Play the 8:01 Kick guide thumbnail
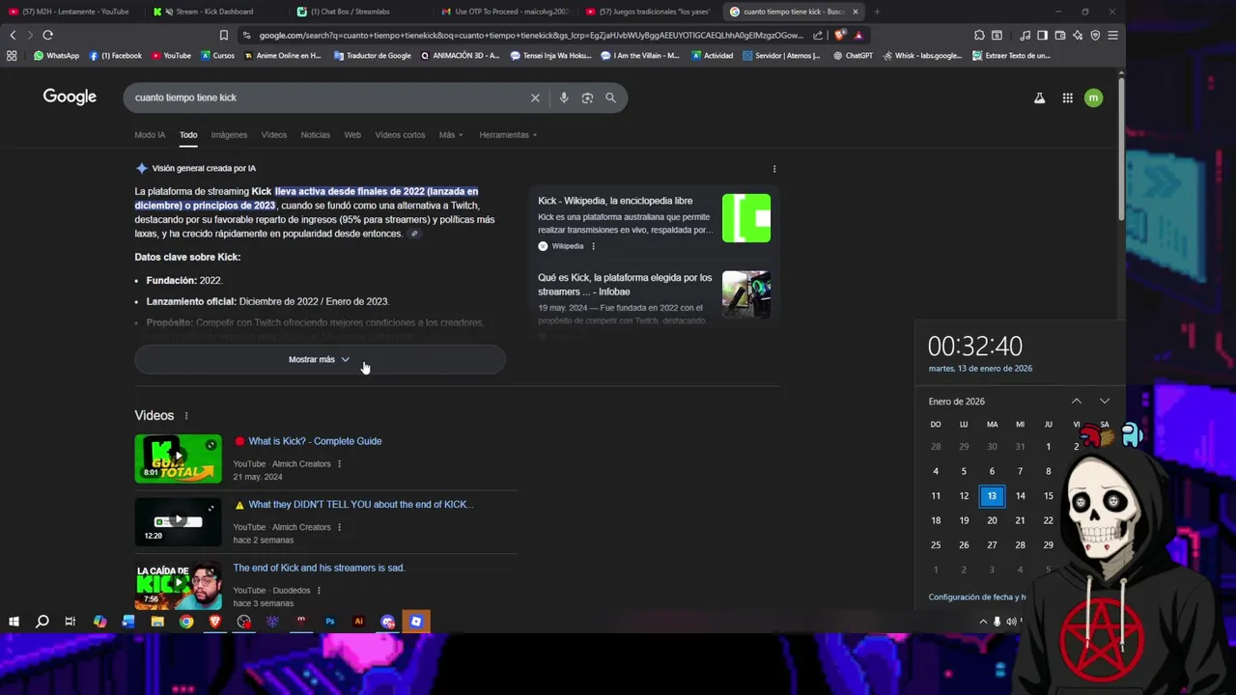Image resolution: width=1236 pixels, height=695 pixels. (178, 459)
